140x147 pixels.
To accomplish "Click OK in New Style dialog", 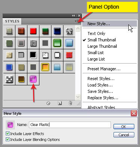I will click(x=124, y=127).
